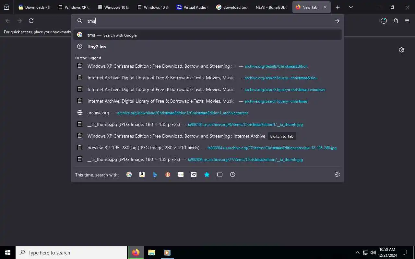
Task: Click the address bar text field
Action: click(x=209, y=21)
